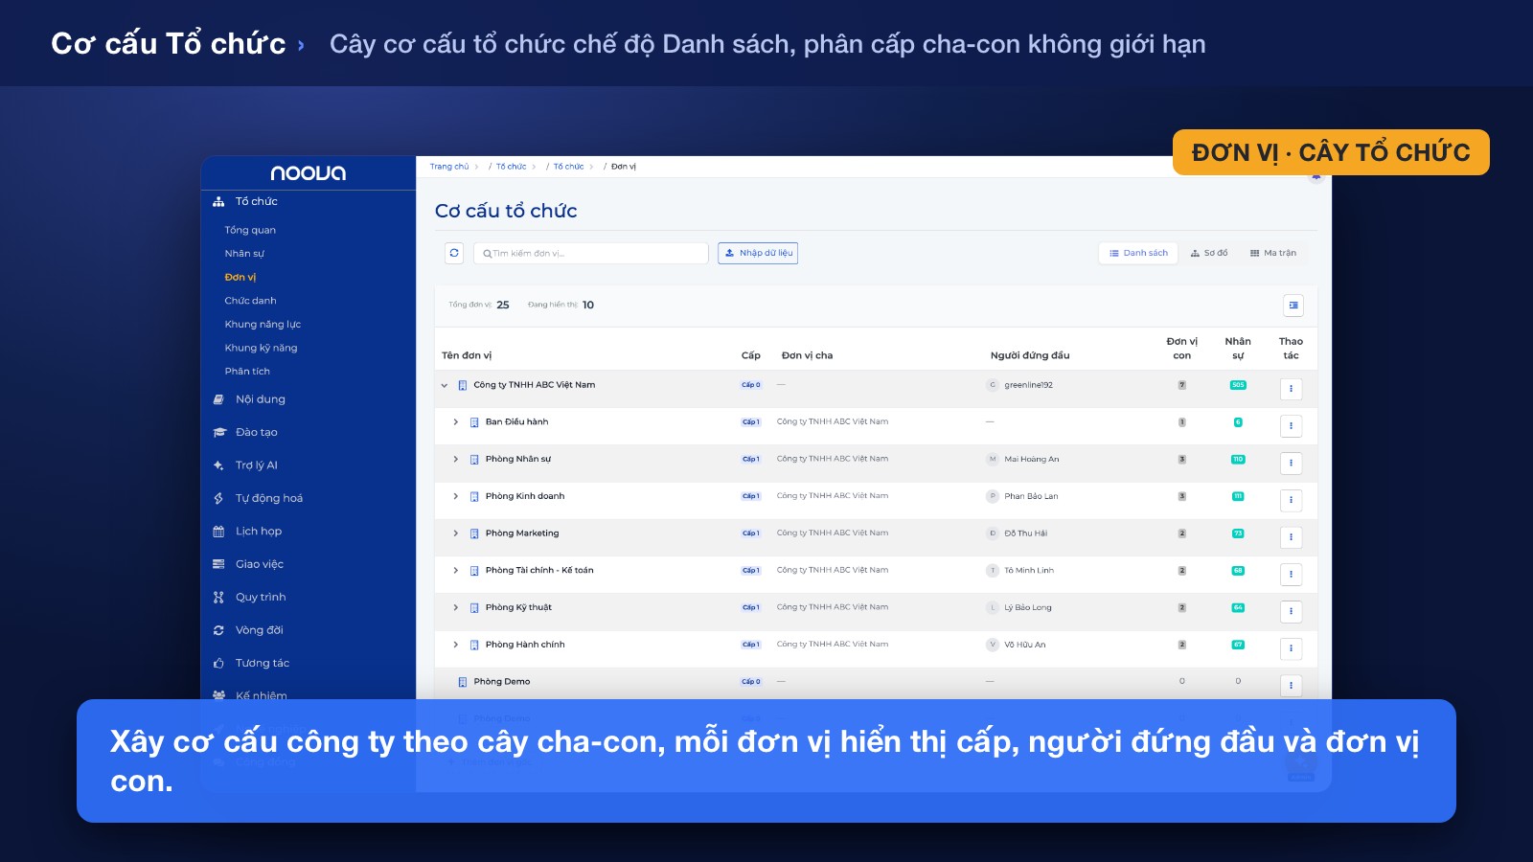1533x862 pixels.
Task: Go to the Trang chủ breadcrumb link
Action: tap(449, 167)
